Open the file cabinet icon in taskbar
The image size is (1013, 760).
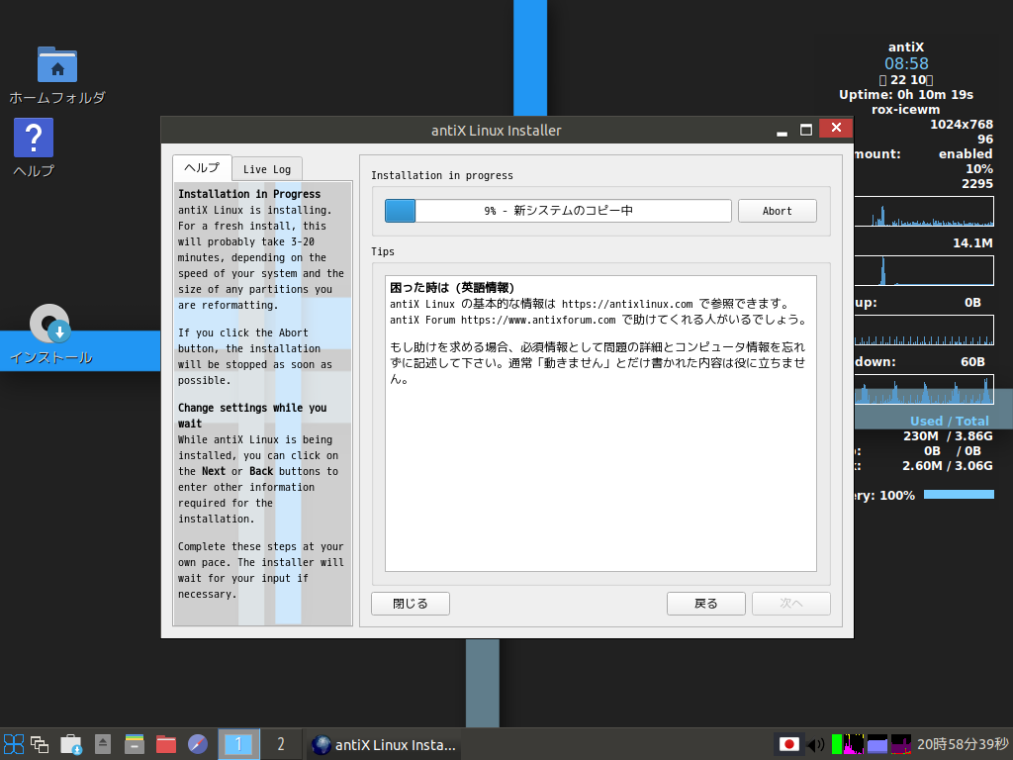point(135,744)
